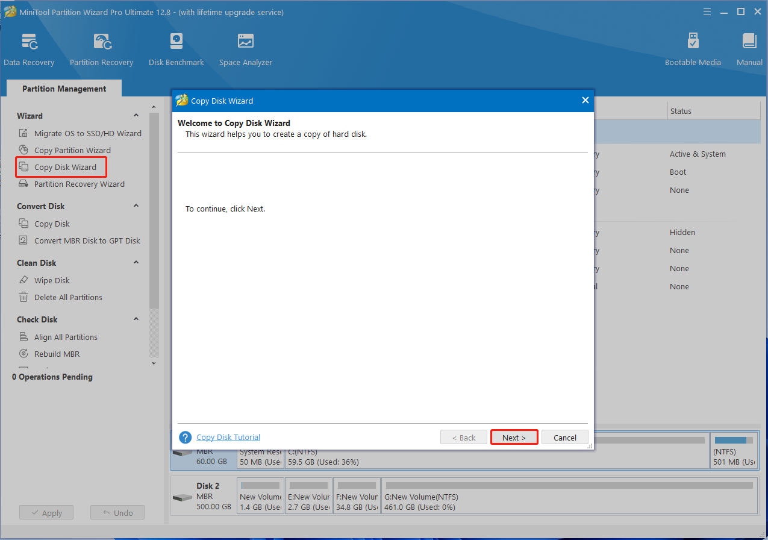The image size is (768, 540).
Task: Collapse the Wizard section
Action: pos(136,116)
